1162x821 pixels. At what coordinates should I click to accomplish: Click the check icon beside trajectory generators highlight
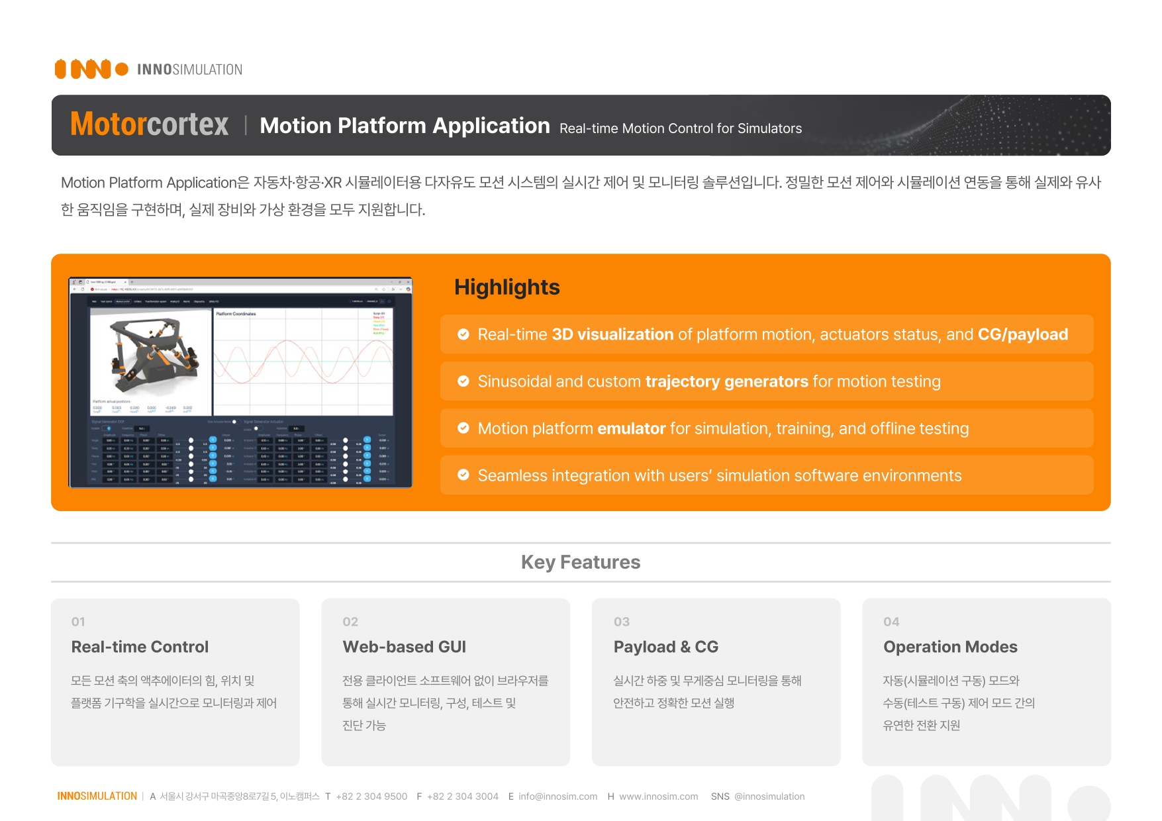pos(463,381)
